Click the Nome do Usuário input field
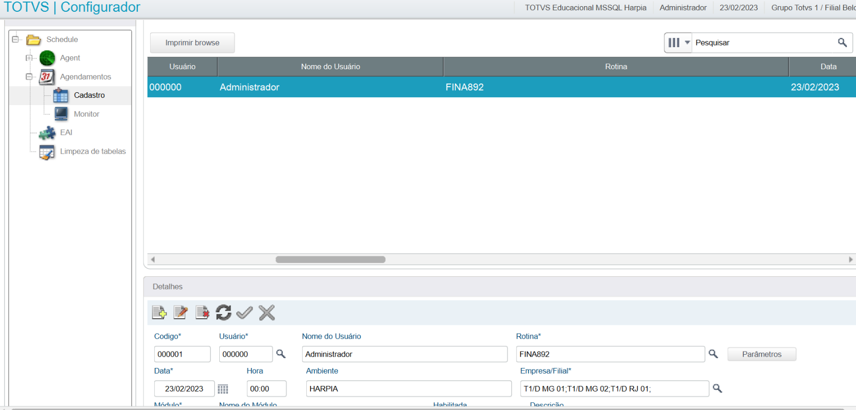856x410 pixels. (405, 354)
